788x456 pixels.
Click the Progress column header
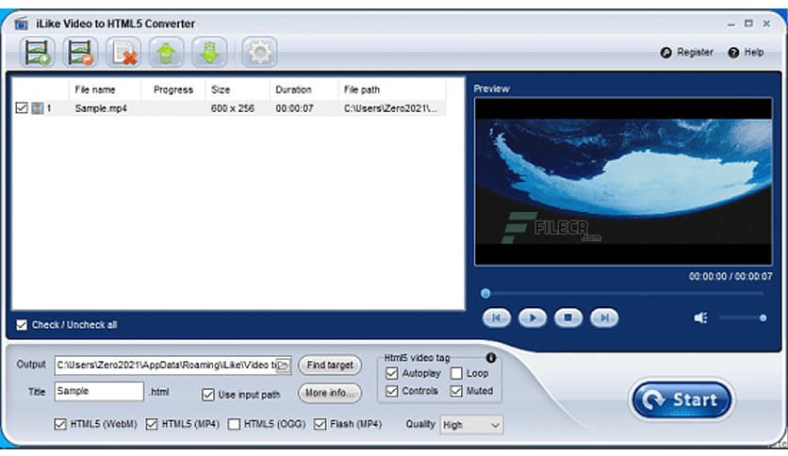pos(173,90)
